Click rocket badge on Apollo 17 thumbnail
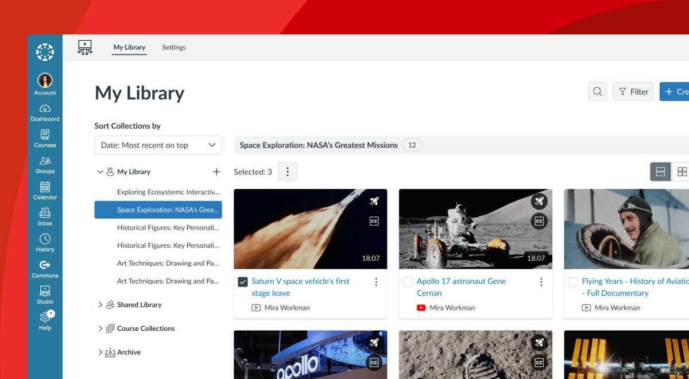Viewport: 689px width, 379px height. (539, 201)
